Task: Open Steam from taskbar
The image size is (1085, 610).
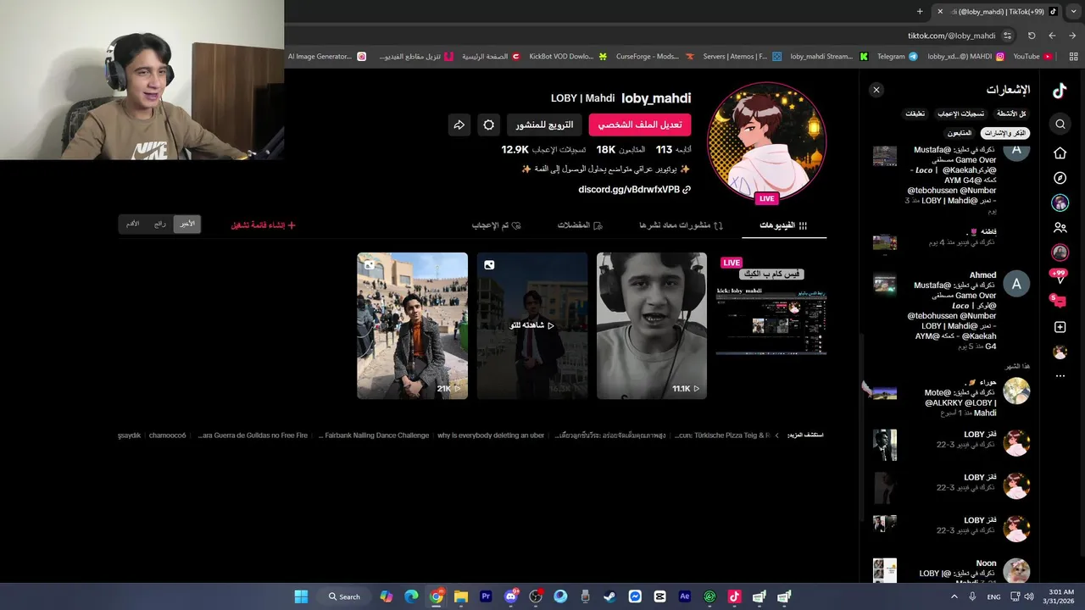Action: click(x=610, y=596)
